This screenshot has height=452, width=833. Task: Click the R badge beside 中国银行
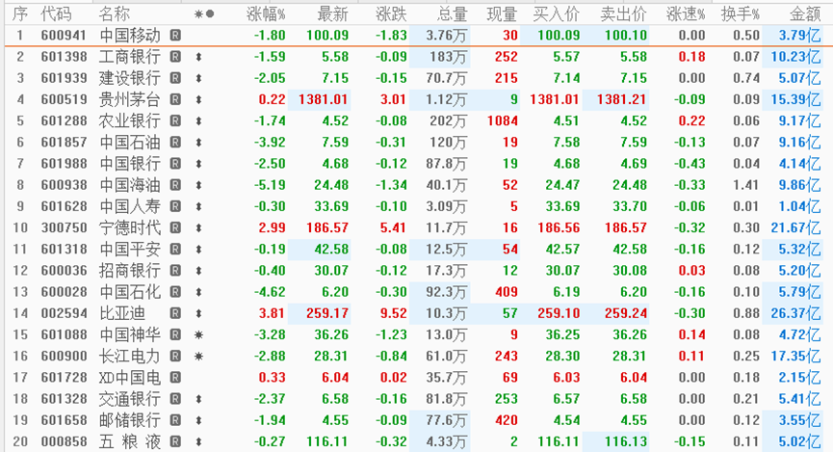[175, 163]
